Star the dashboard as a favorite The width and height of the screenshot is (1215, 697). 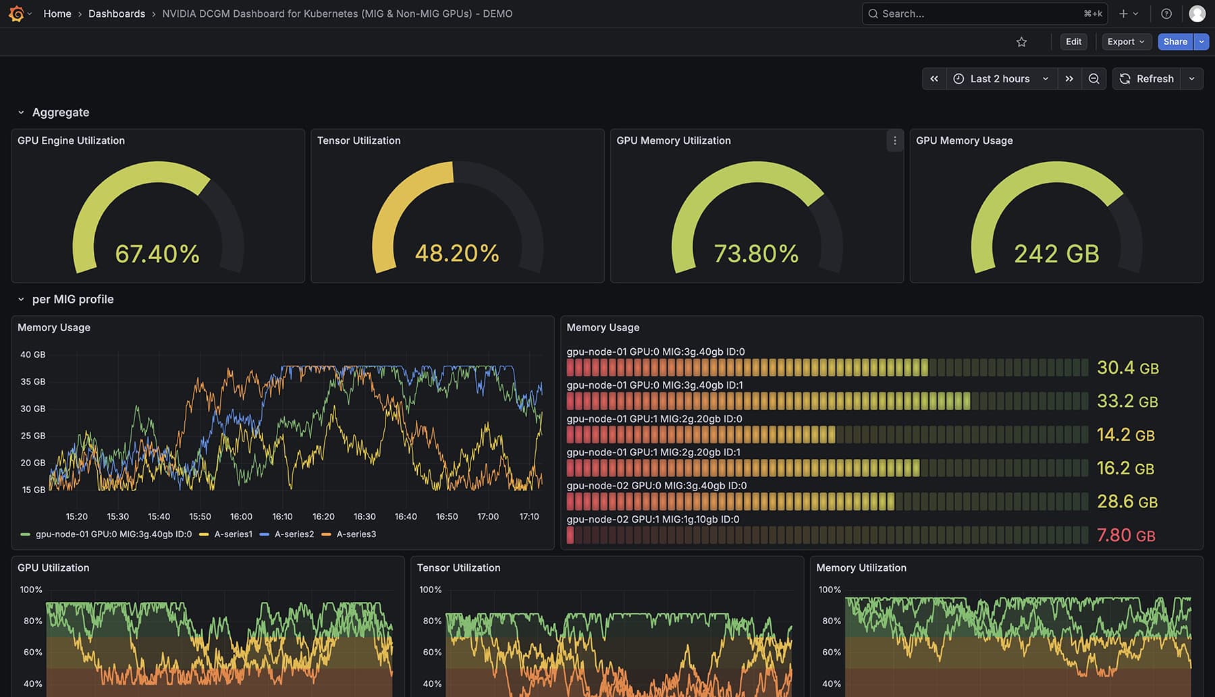[x=1021, y=41]
